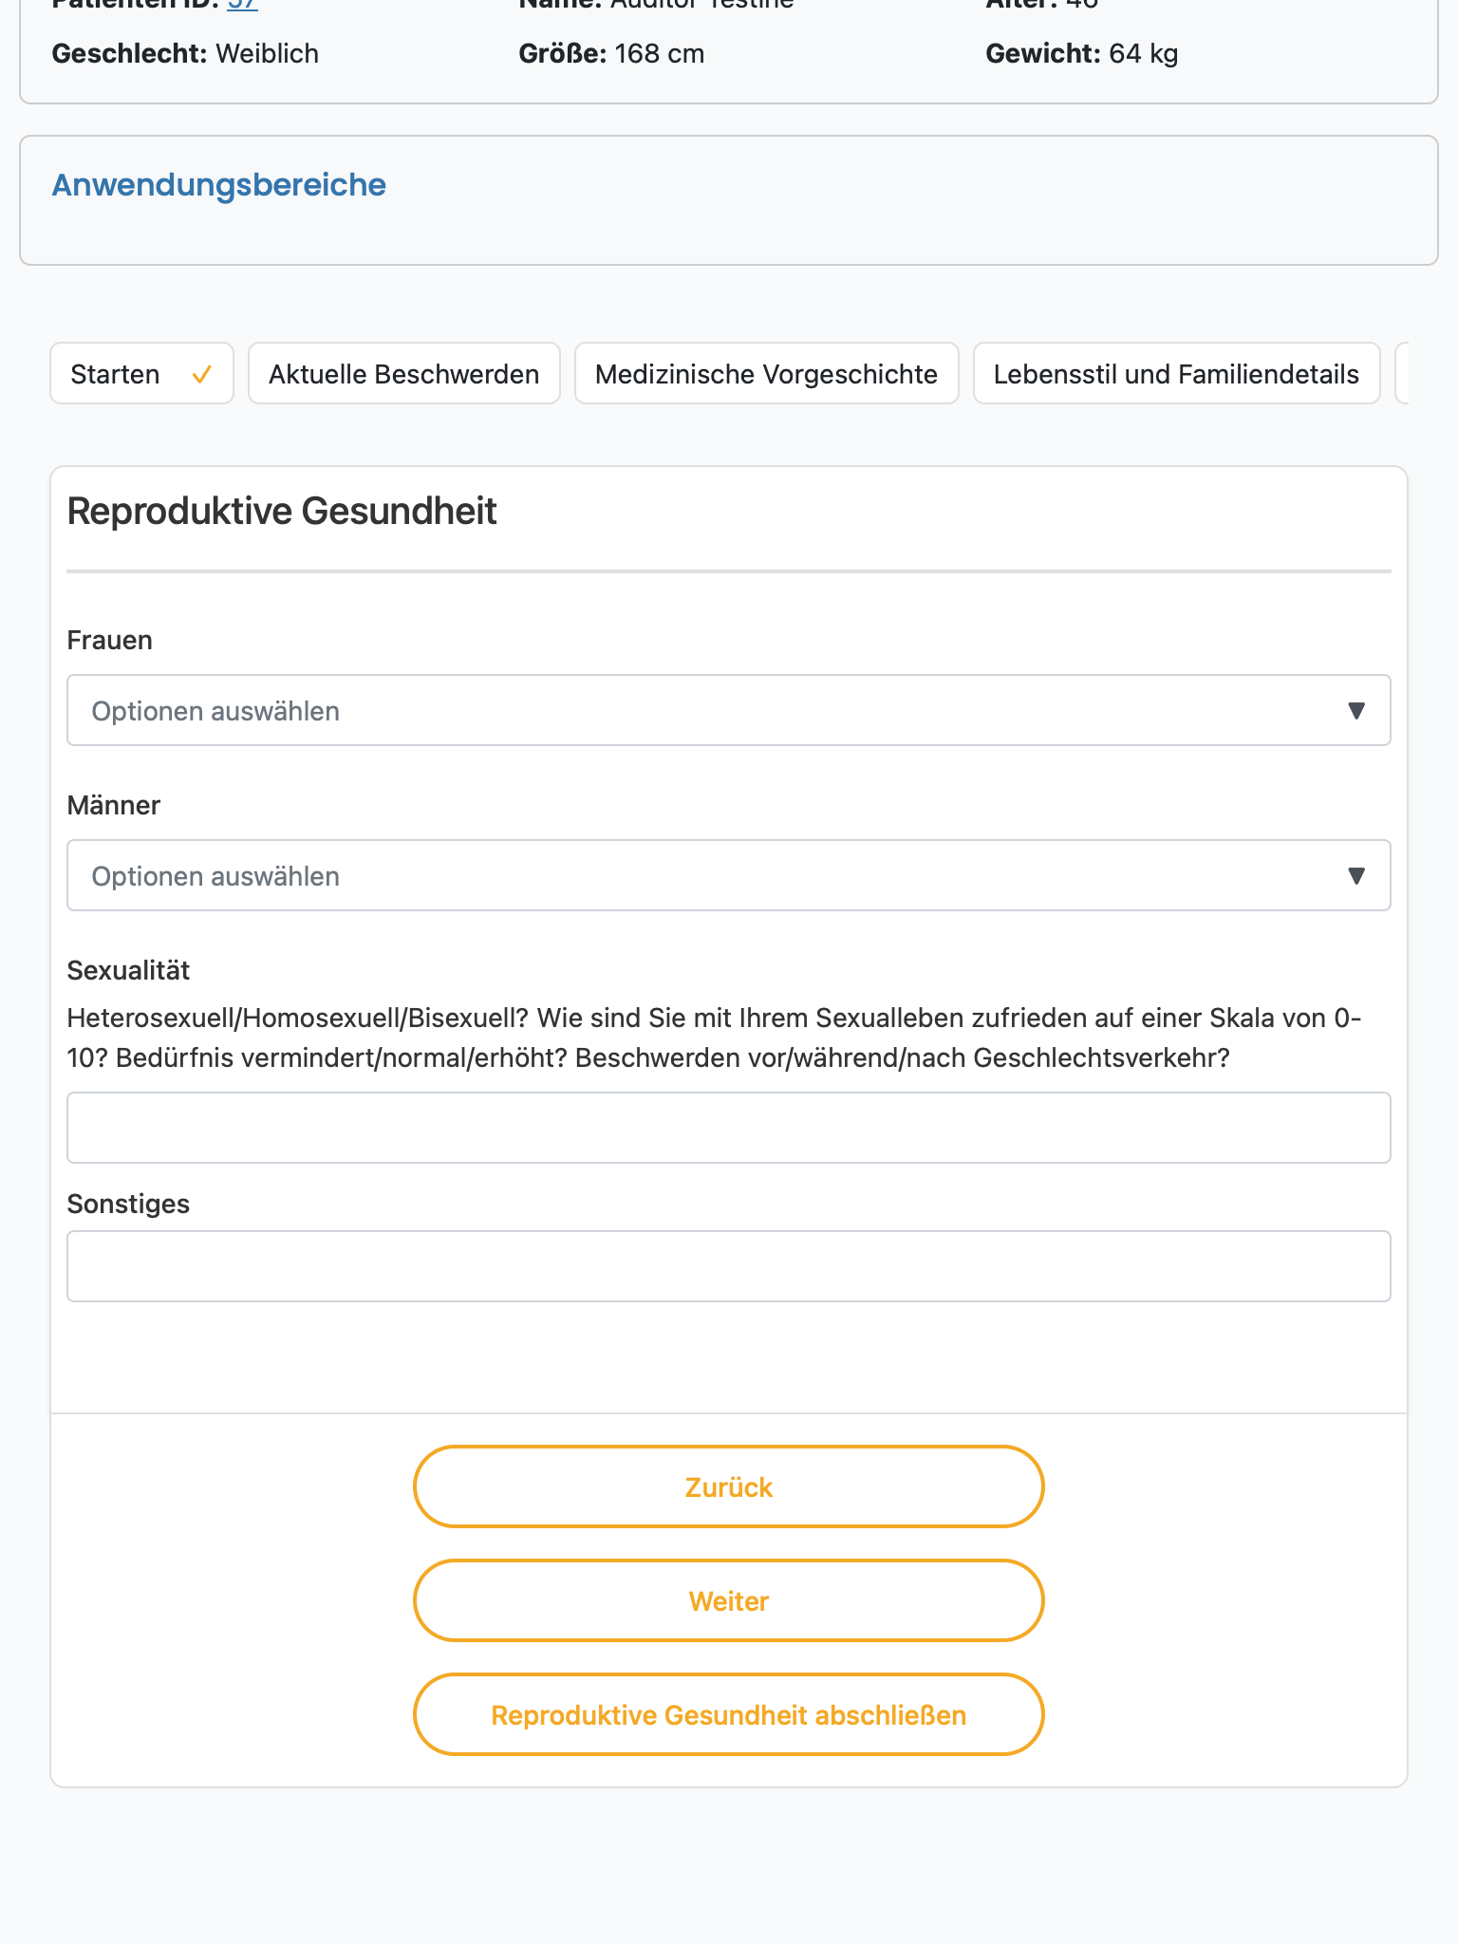Click Reproduktive Gesundheit abschließen button

click(729, 1714)
